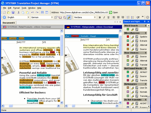Image resolution: width=151 pixels, height=113 pixels.
Task: Toggle highlighter for User Choices Alternative row
Action: pyautogui.click(x=132, y=61)
